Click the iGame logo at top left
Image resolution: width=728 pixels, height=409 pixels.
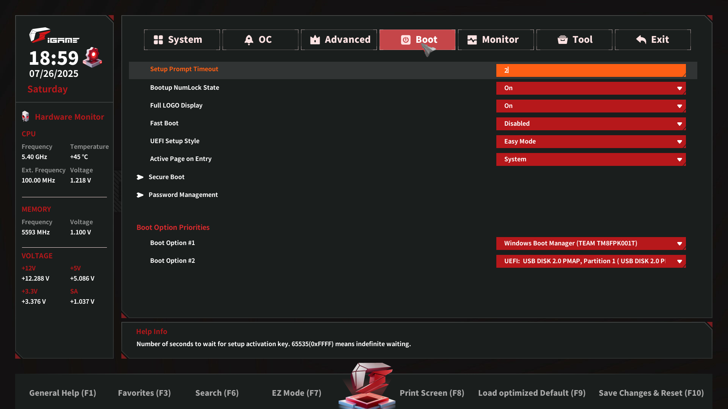tap(53, 35)
